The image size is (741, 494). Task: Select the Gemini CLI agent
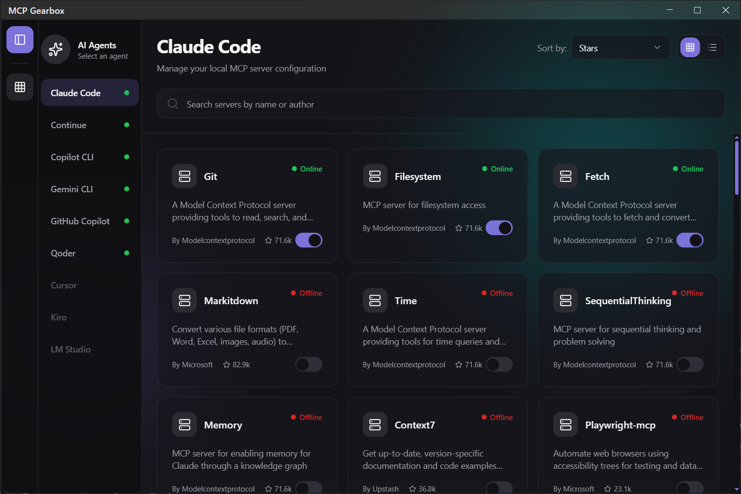tap(90, 189)
